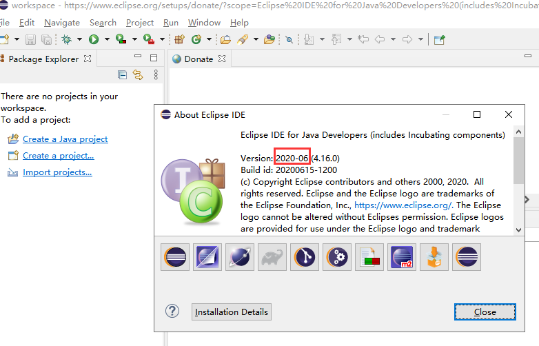This screenshot has height=346, width=539.
Task: Click the Installation Details button
Action: point(232,312)
